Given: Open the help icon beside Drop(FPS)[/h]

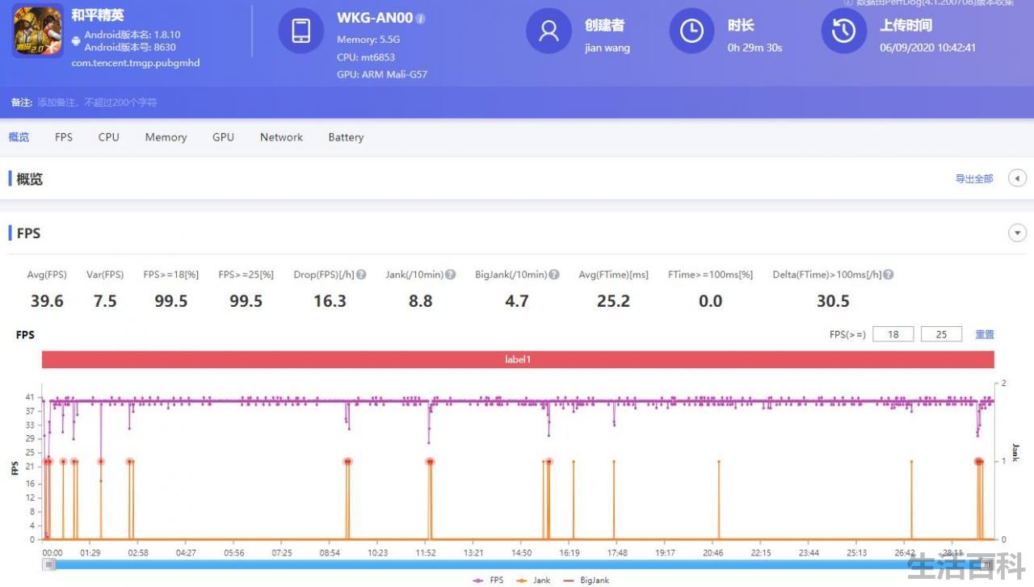Looking at the screenshot, I should click(x=361, y=275).
